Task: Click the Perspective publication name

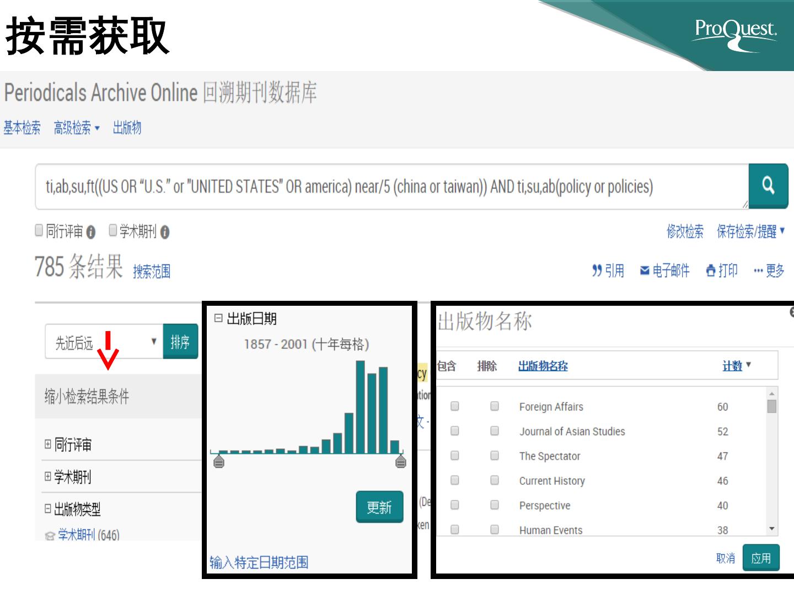Action: click(x=545, y=506)
